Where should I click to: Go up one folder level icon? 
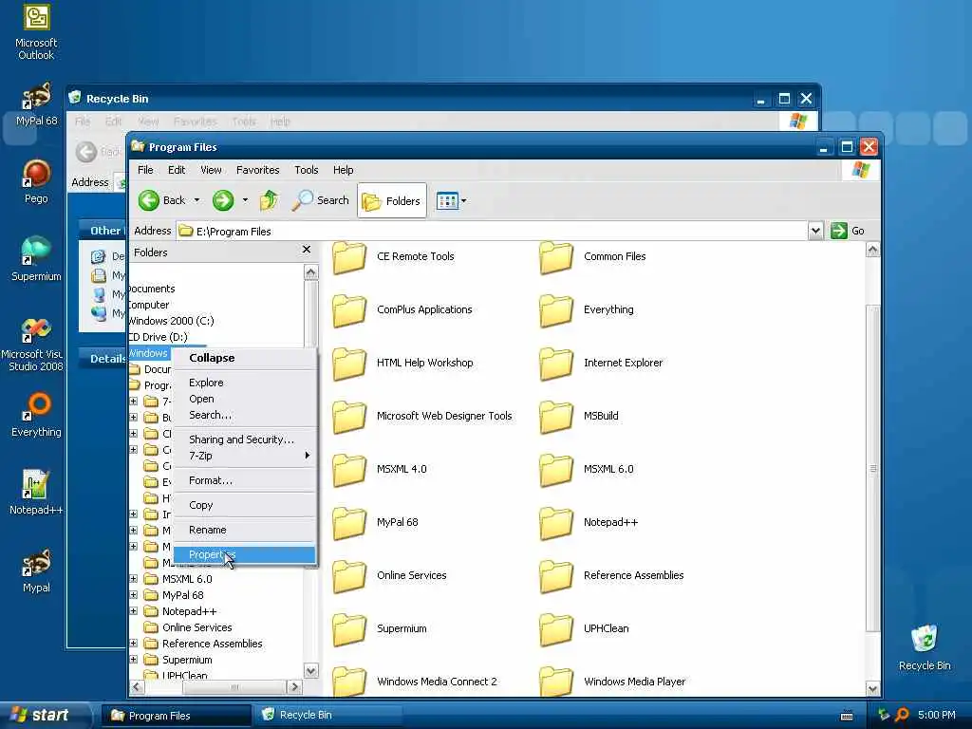[x=269, y=200]
